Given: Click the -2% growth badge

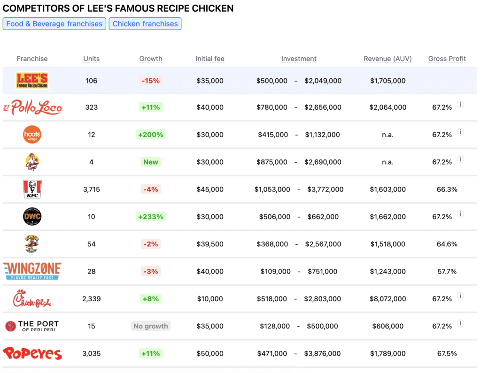Looking at the screenshot, I should click(x=151, y=244).
